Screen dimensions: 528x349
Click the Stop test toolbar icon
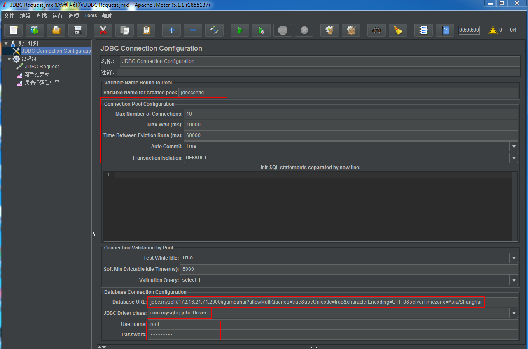[x=283, y=30]
